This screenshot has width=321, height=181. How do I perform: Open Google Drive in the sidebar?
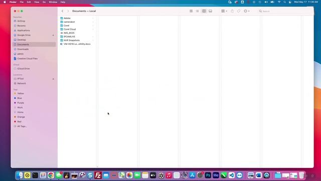[x=24, y=35]
